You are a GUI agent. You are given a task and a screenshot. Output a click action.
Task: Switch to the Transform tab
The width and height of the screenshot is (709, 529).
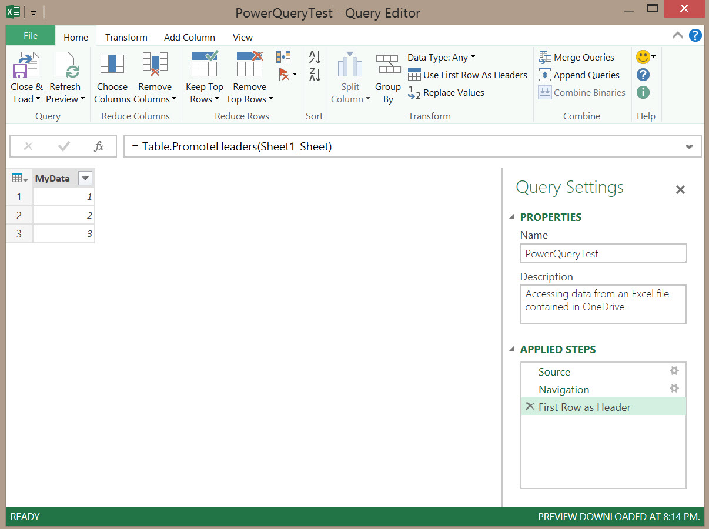(126, 37)
